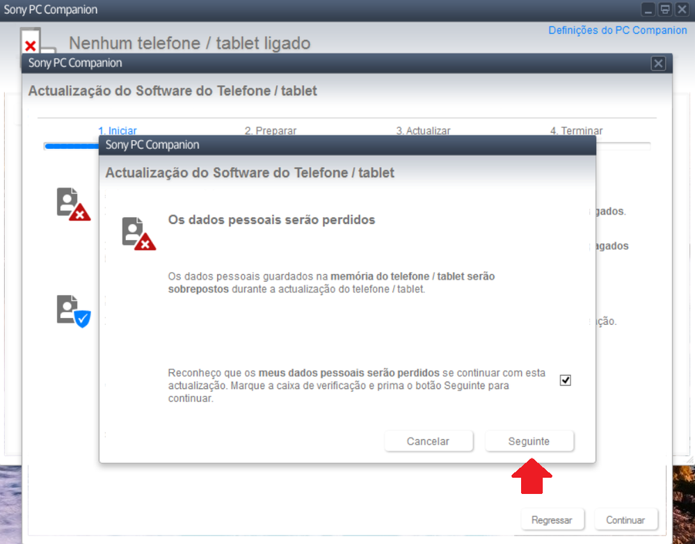Click the Regressar button

(552, 520)
